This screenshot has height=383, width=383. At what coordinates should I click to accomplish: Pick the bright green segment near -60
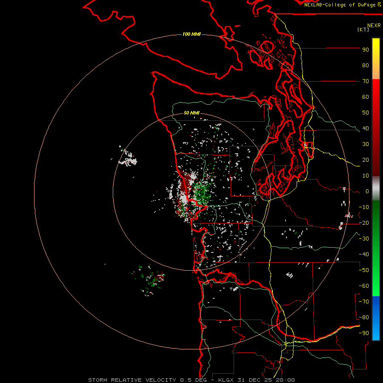376,288
